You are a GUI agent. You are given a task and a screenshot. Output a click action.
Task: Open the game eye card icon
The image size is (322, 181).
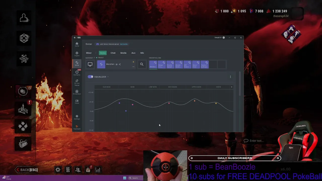68,170
